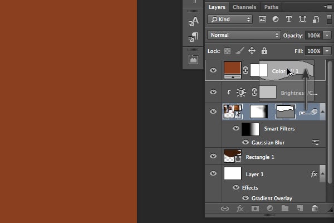This screenshot has height=223, width=334.
Task: Open the brick-shaped panel icon in dock
Action: 193,59
